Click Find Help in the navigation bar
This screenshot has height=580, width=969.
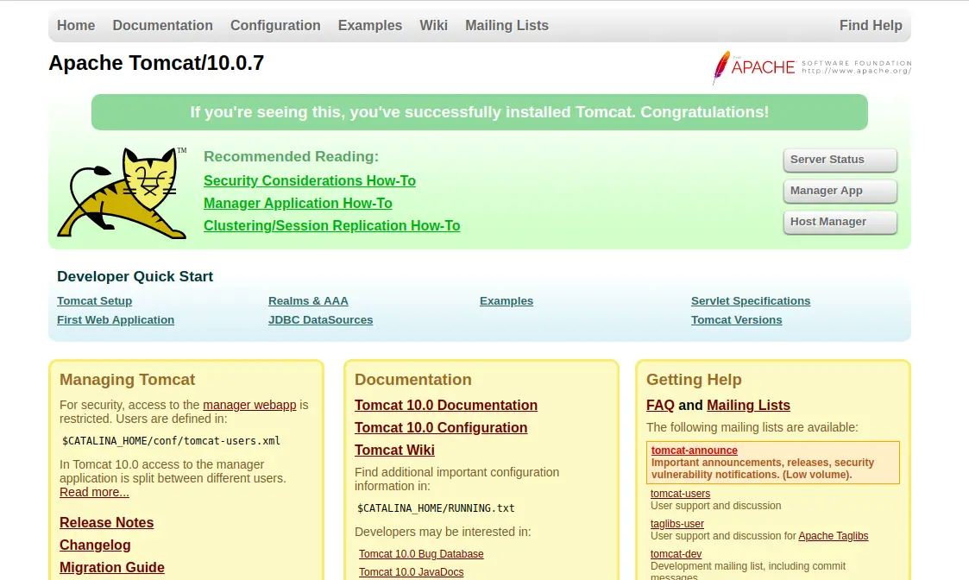click(x=871, y=25)
